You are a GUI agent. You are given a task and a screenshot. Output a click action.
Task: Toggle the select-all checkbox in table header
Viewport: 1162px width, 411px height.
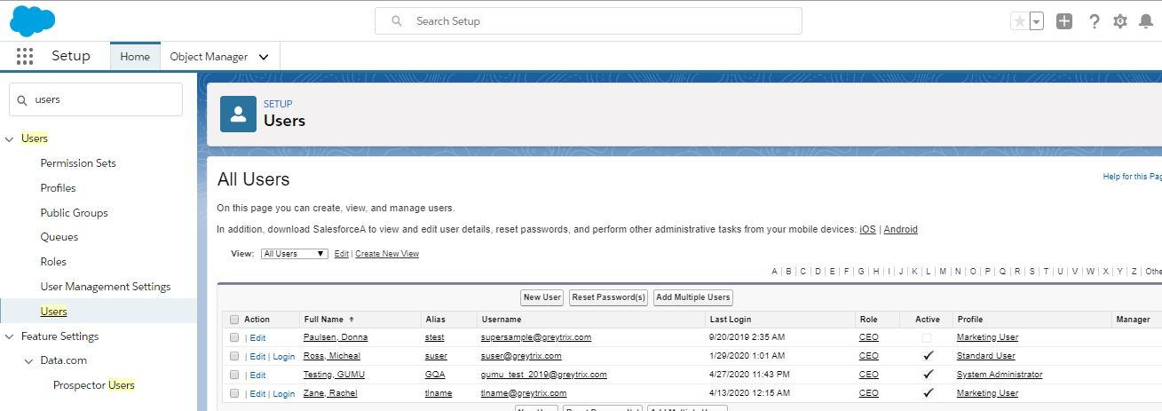point(234,320)
